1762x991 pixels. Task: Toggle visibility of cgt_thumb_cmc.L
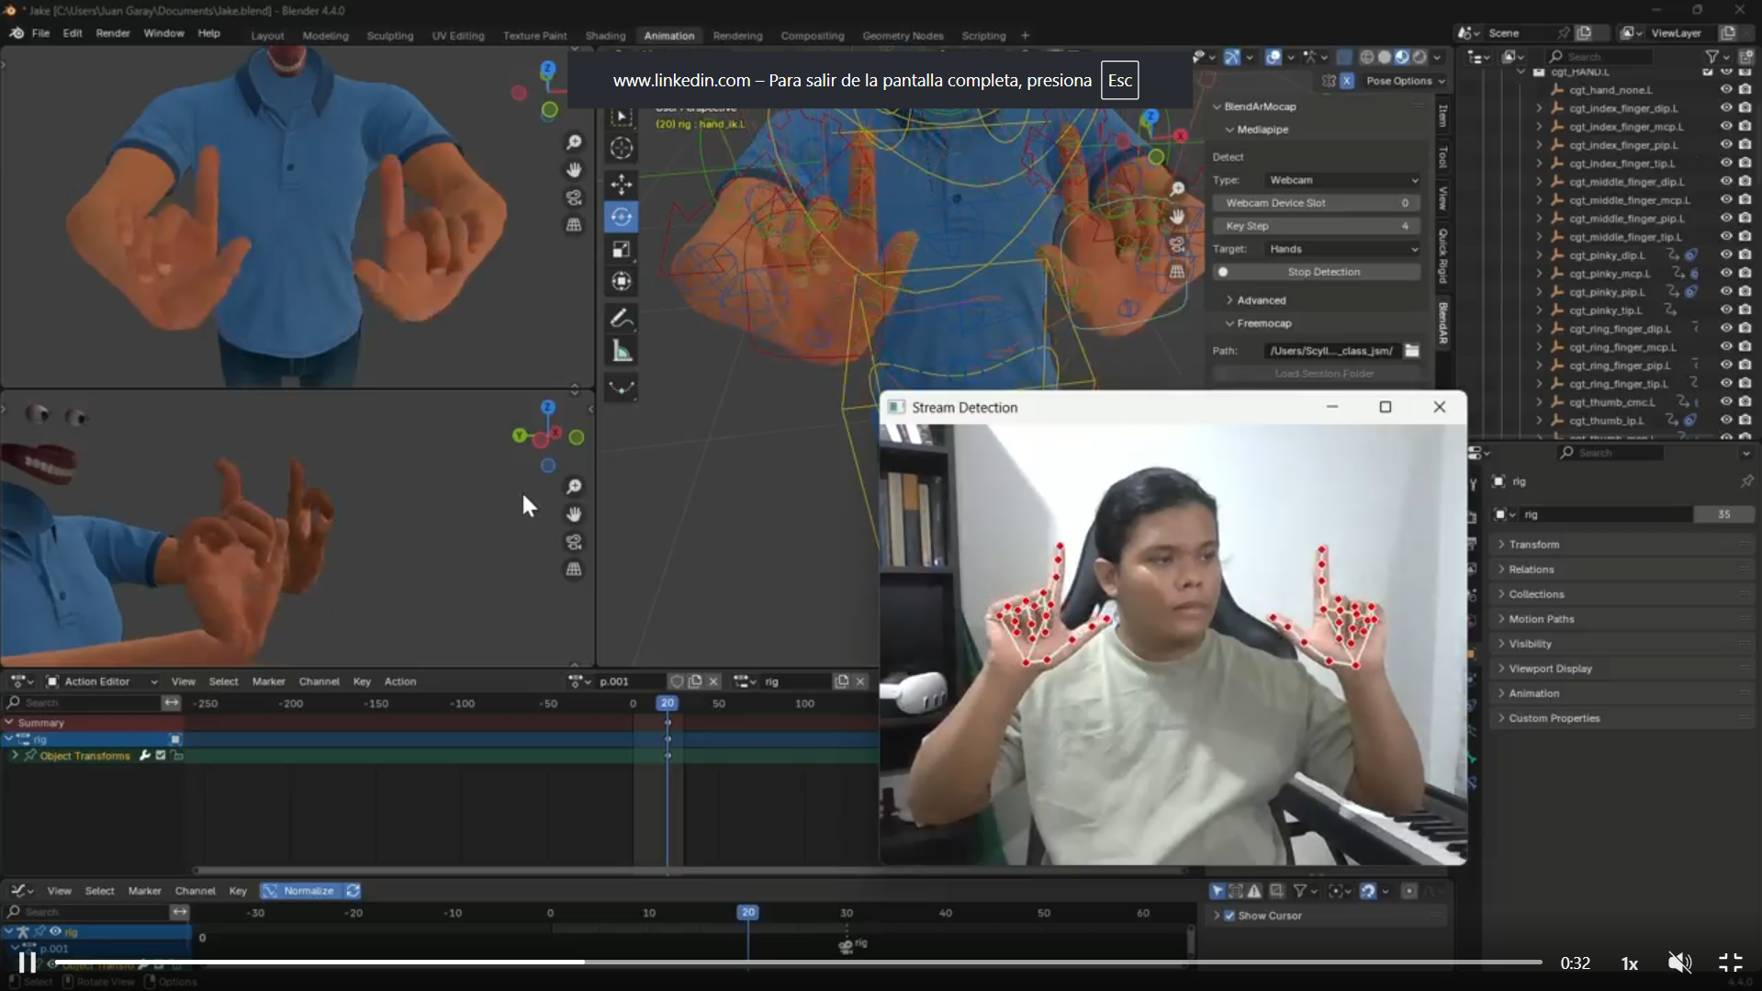[1726, 402]
